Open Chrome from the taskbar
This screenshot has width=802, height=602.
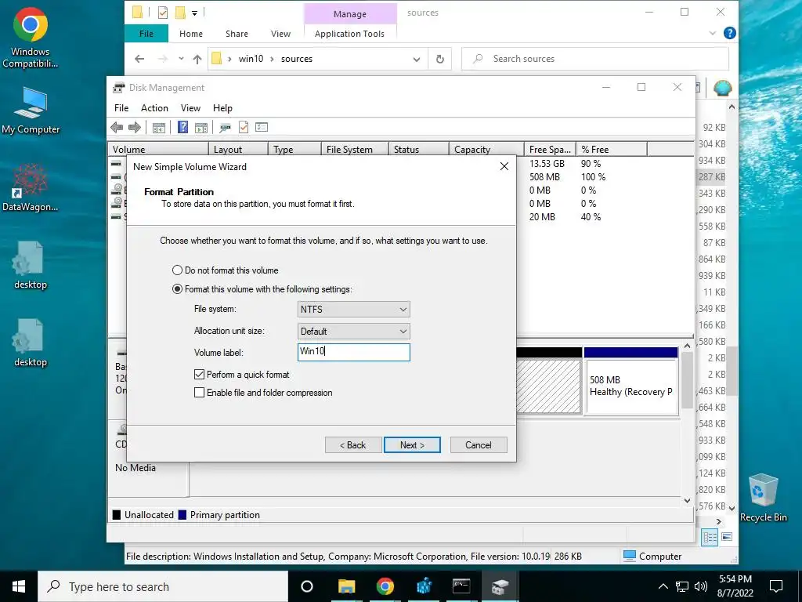point(385,586)
